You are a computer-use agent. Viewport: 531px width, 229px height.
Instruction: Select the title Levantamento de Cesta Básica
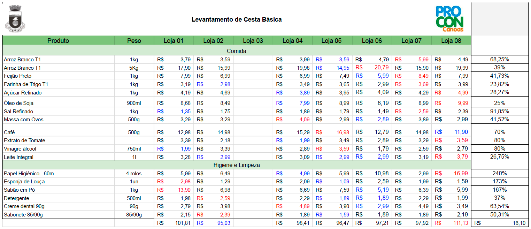(237, 20)
